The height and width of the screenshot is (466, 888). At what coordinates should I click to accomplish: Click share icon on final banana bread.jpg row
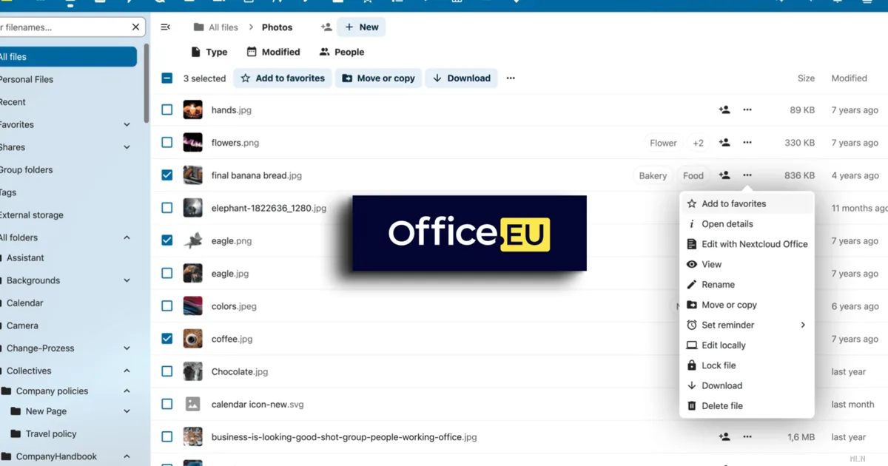pos(724,175)
